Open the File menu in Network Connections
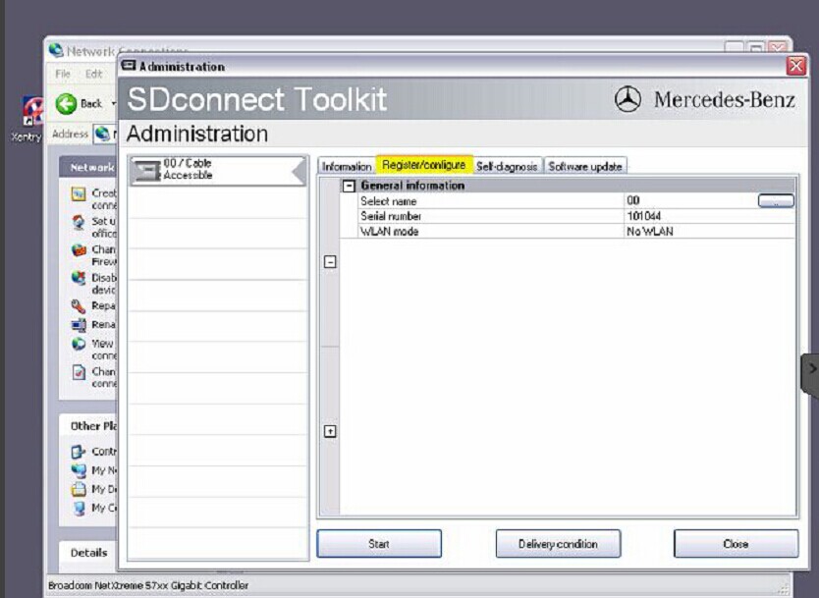This screenshot has width=819, height=598. (63, 75)
